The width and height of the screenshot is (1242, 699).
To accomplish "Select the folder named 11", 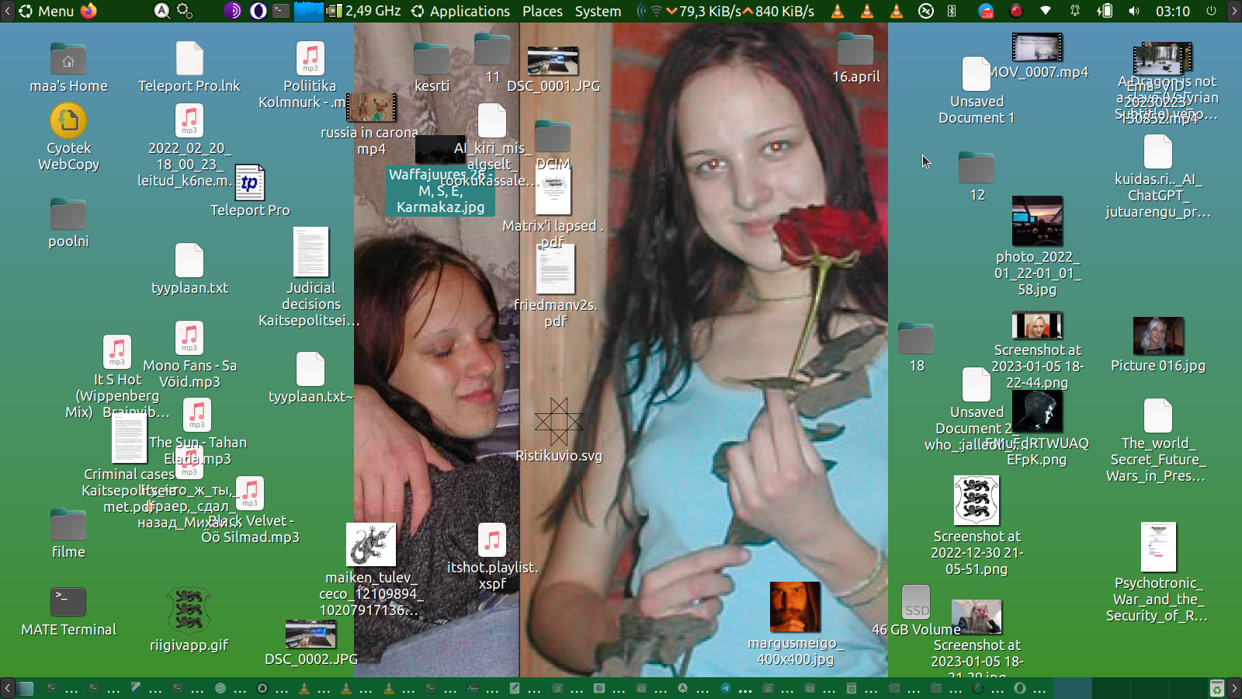I will coord(492,58).
